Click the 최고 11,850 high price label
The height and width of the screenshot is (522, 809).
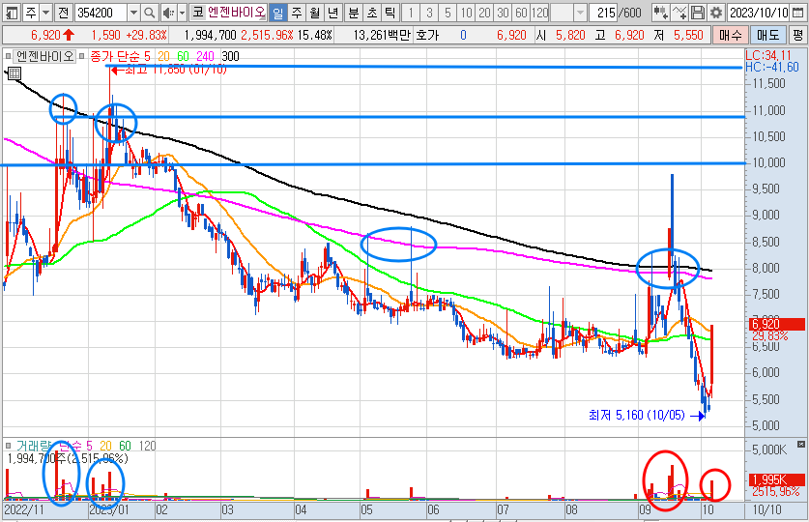(175, 70)
